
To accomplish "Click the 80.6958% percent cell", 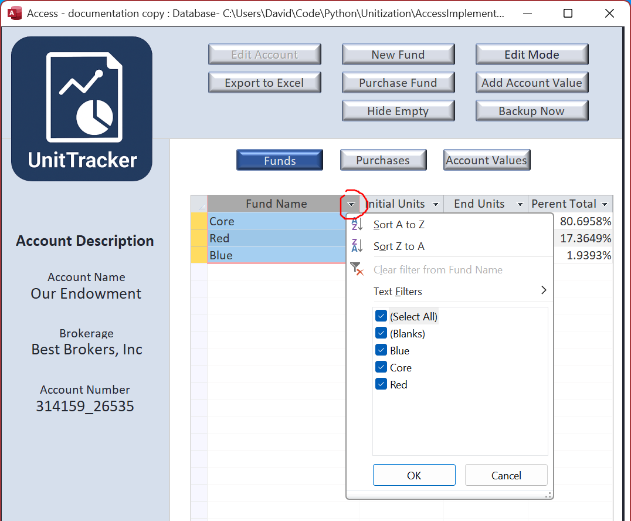I will [x=583, y=221].
